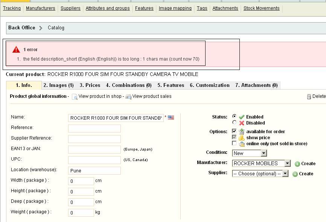This screenshot has width=326, height=222.
Task: Click the US flag language icon
Action: click(x=171, y=117)
